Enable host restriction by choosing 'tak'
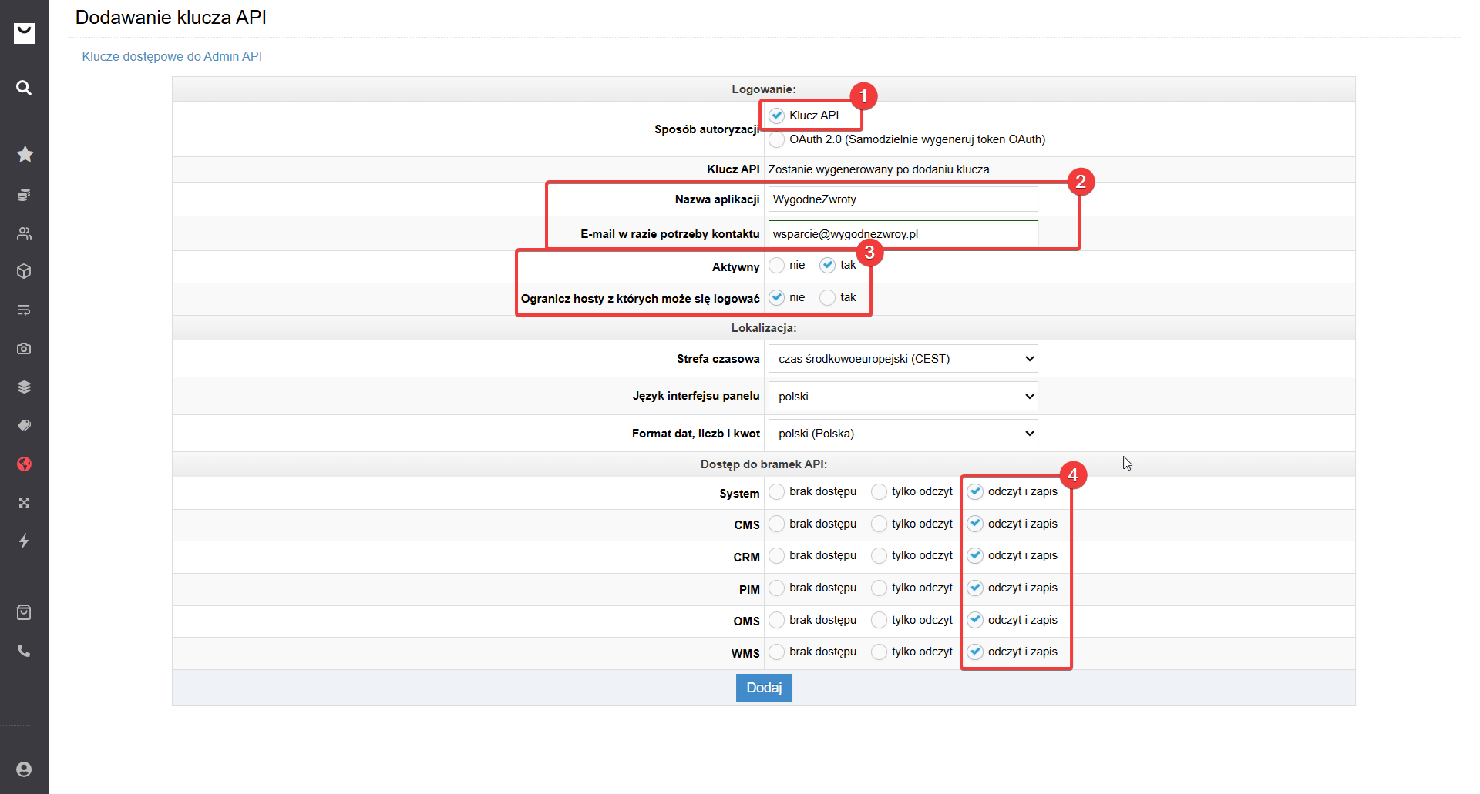The height and width of the screenshot is (794, 1480). pyautogui.click(x=827, y=298)
